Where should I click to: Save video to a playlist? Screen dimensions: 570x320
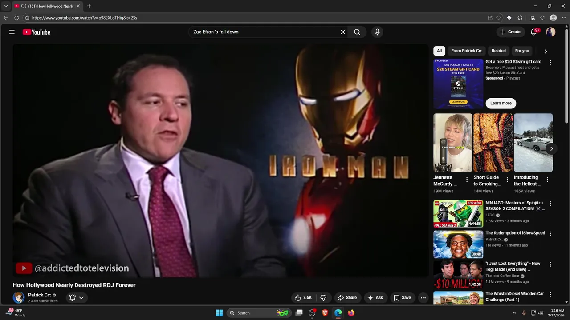[x=402, y=298]
